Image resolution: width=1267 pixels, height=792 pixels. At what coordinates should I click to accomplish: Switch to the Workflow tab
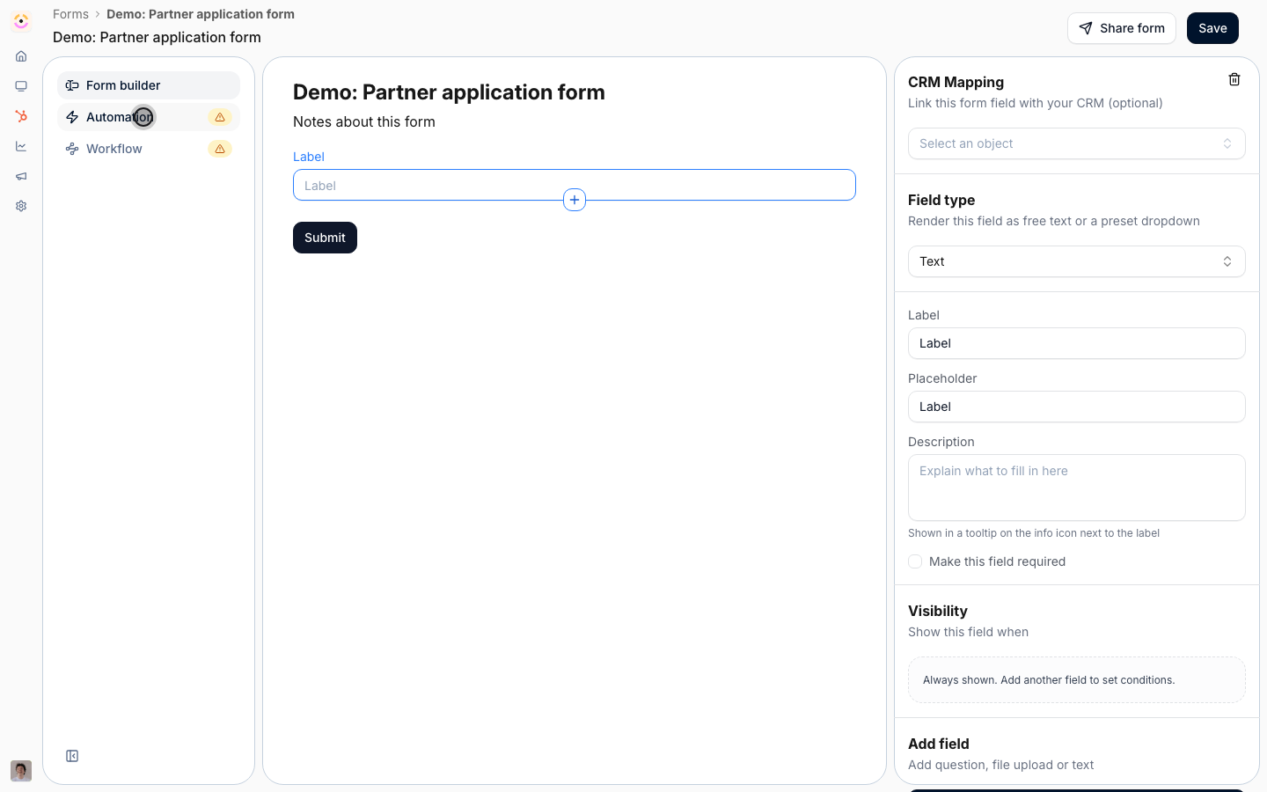click(x=149, y=149)
